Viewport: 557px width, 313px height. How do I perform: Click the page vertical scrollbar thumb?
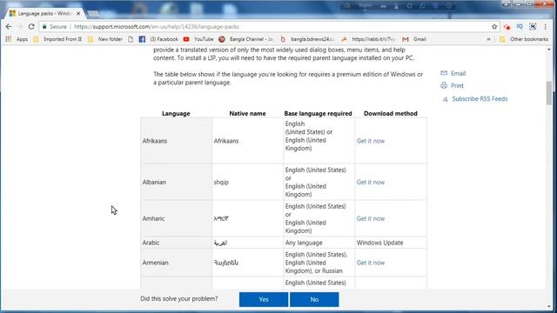(x=549, y=93)
